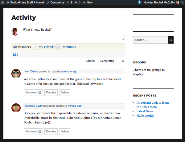Screen dimensions: 185x142
Task: Click the RSS feed link
Action: pos(15,55)
